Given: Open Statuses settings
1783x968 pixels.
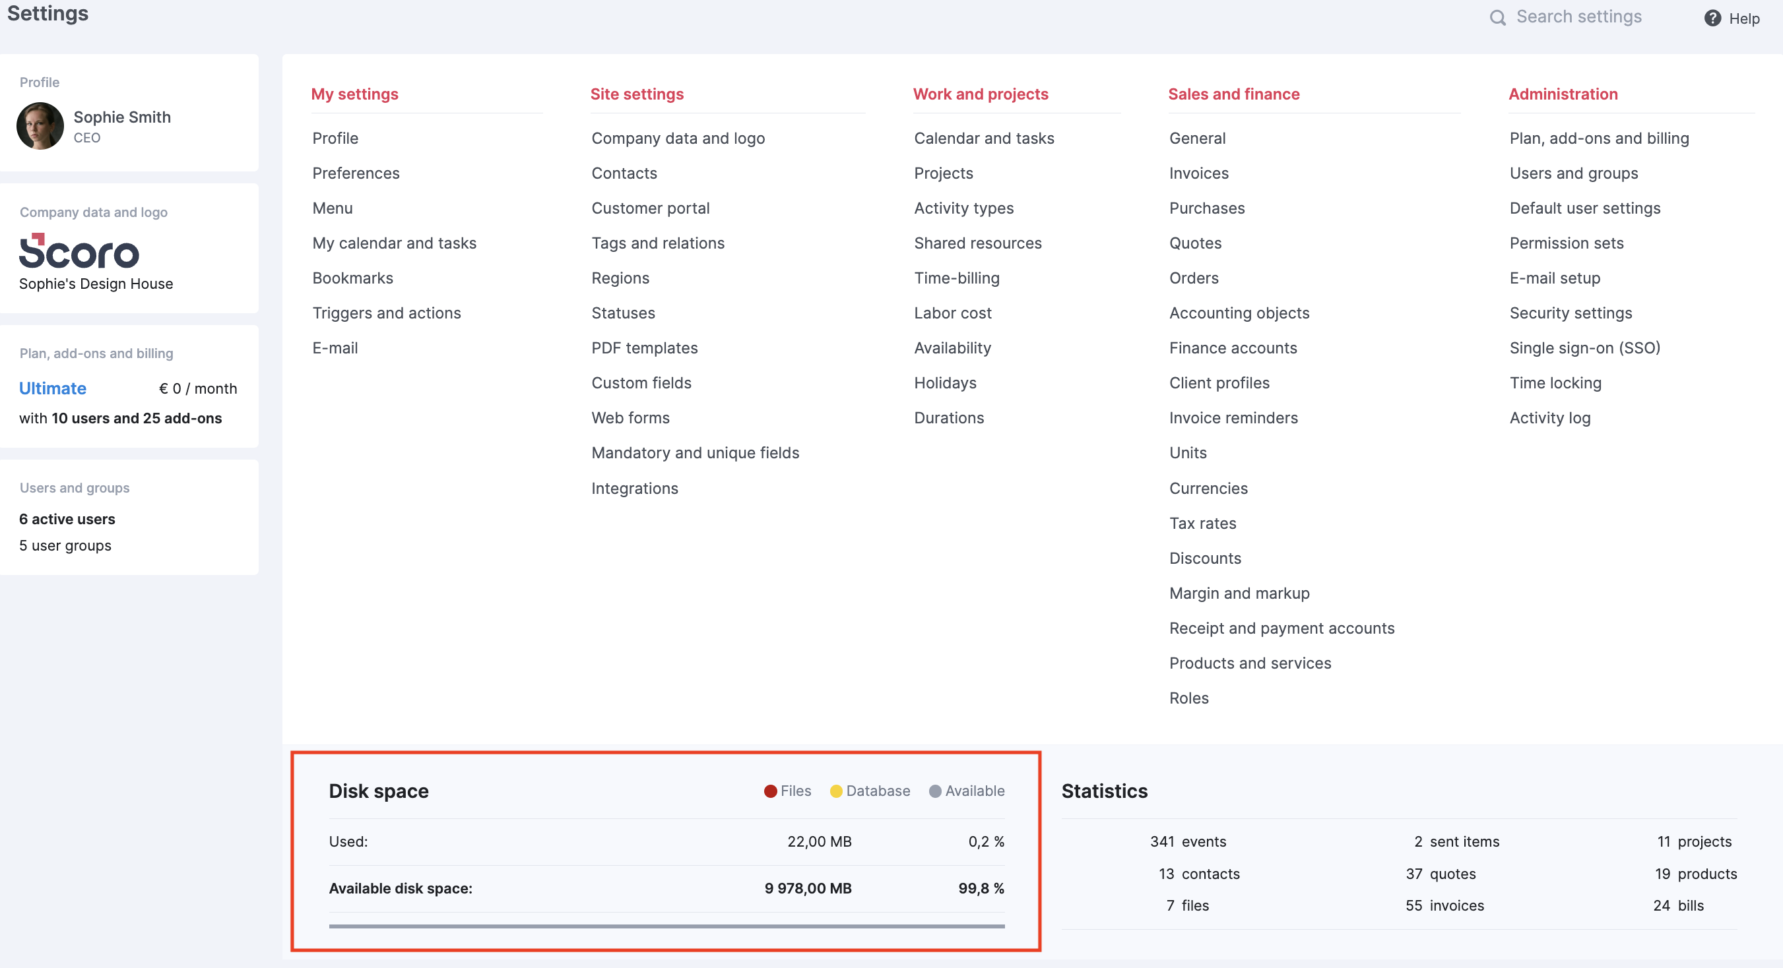Looking at the screenshot, I should click(623, 313).
